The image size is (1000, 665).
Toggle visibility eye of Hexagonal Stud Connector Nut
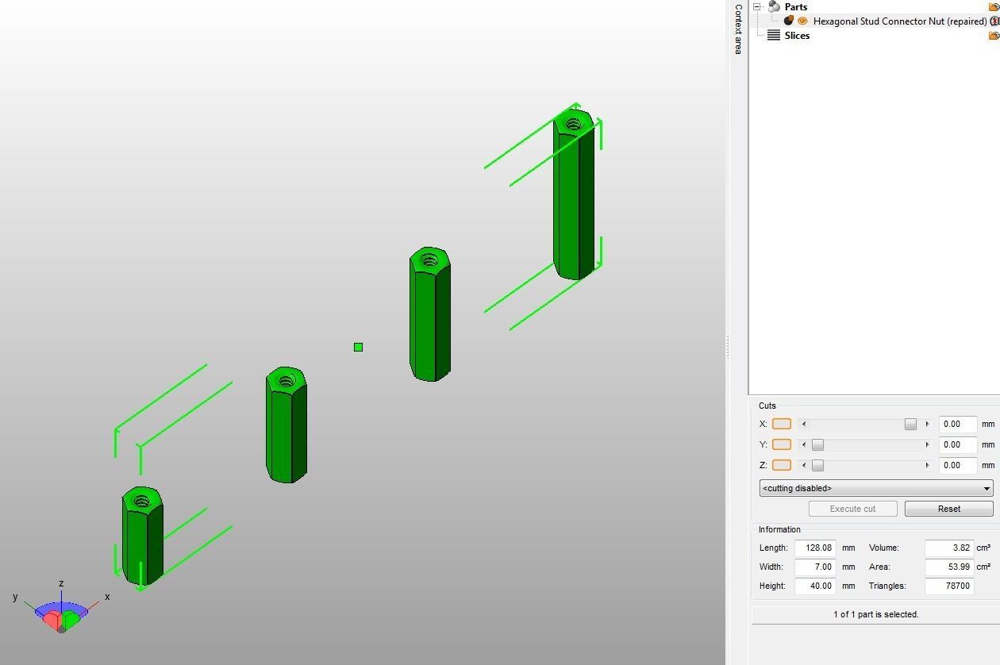(x=802, y=21)
